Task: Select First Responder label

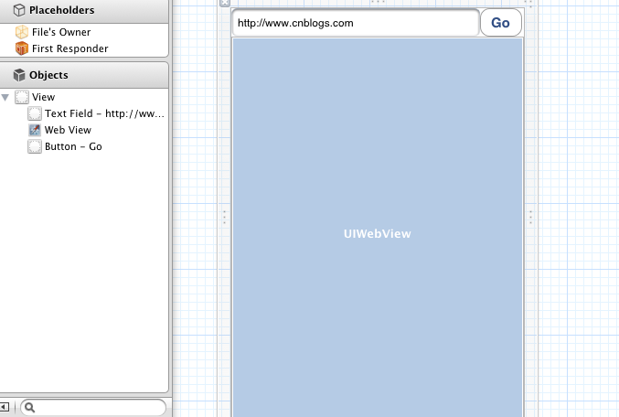Action: click(x=69, y=48)
